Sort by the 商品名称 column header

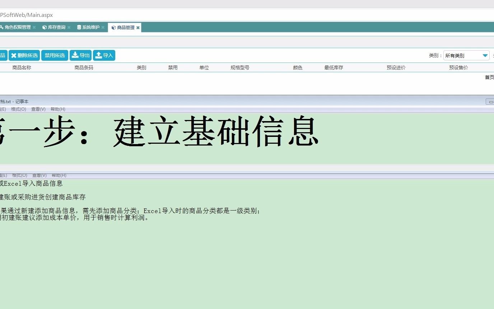22,68
